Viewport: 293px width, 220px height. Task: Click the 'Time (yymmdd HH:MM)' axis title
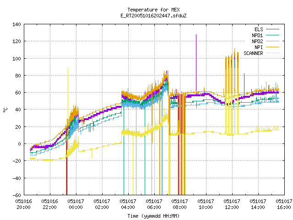click(153, 216)
